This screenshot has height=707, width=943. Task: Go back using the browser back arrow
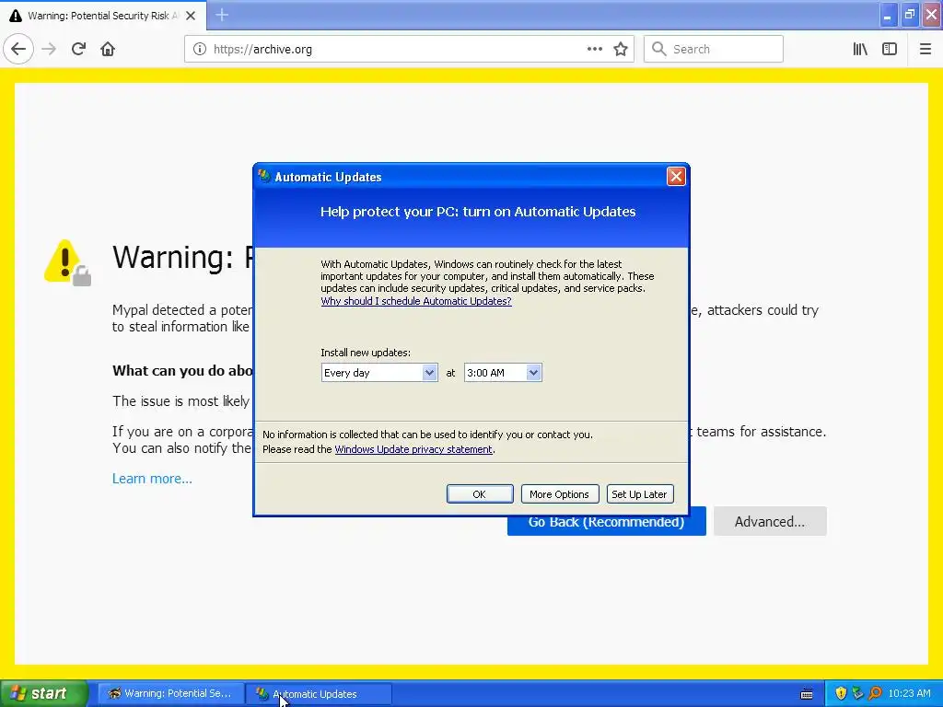pos(18,49)
